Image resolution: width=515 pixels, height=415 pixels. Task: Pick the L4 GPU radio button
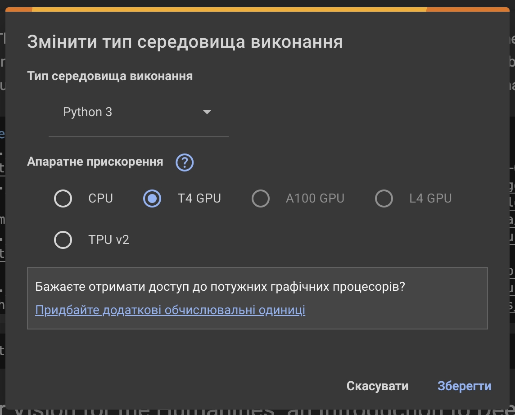pos(384,198)
